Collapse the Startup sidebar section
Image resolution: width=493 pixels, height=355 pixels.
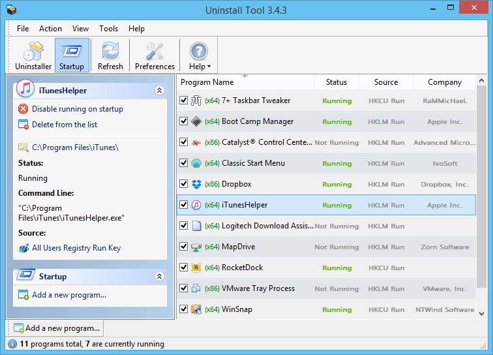159,277
